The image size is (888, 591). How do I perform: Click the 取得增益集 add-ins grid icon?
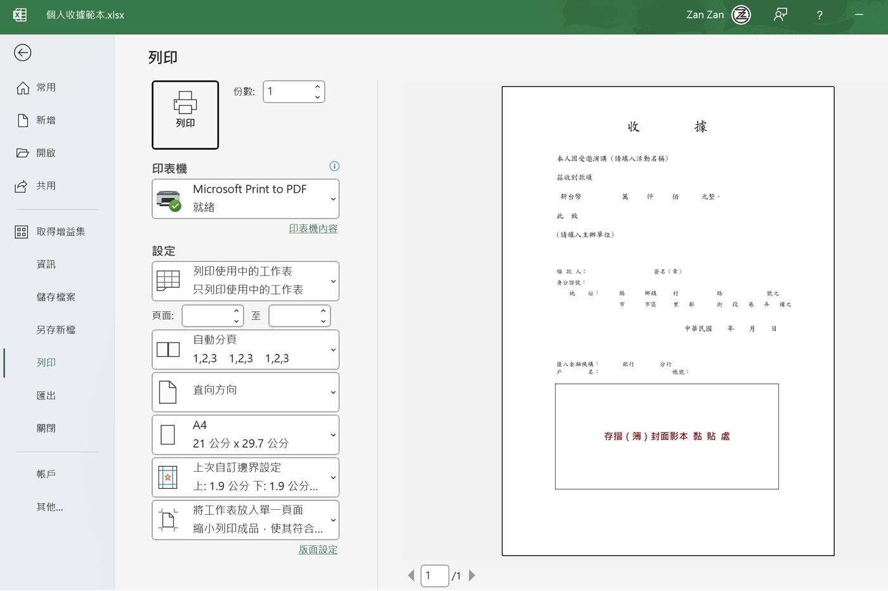coord(22,232)
